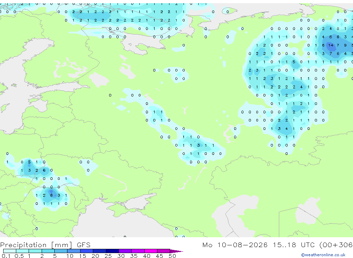The width and height of the screenshot is (353, 258).
Task: Click the '50' legend label
Action: point(172,256)
